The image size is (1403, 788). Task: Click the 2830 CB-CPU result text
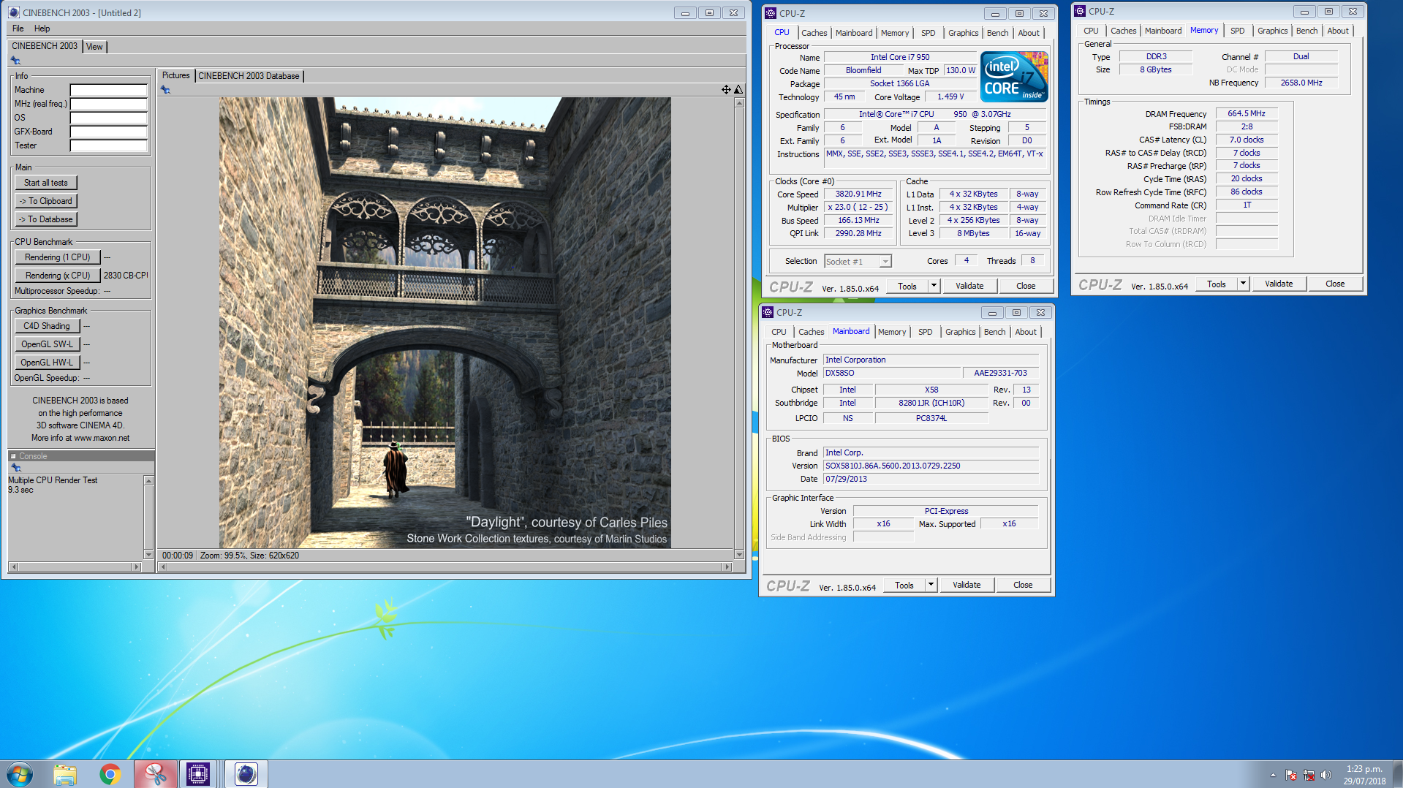(126, 276)
